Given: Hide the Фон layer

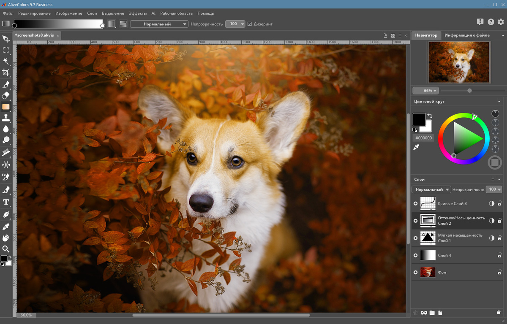Looking at the screenshot, I should [415, 273].
